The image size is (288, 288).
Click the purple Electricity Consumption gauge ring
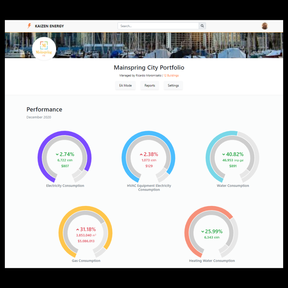[x=65, y=133]
